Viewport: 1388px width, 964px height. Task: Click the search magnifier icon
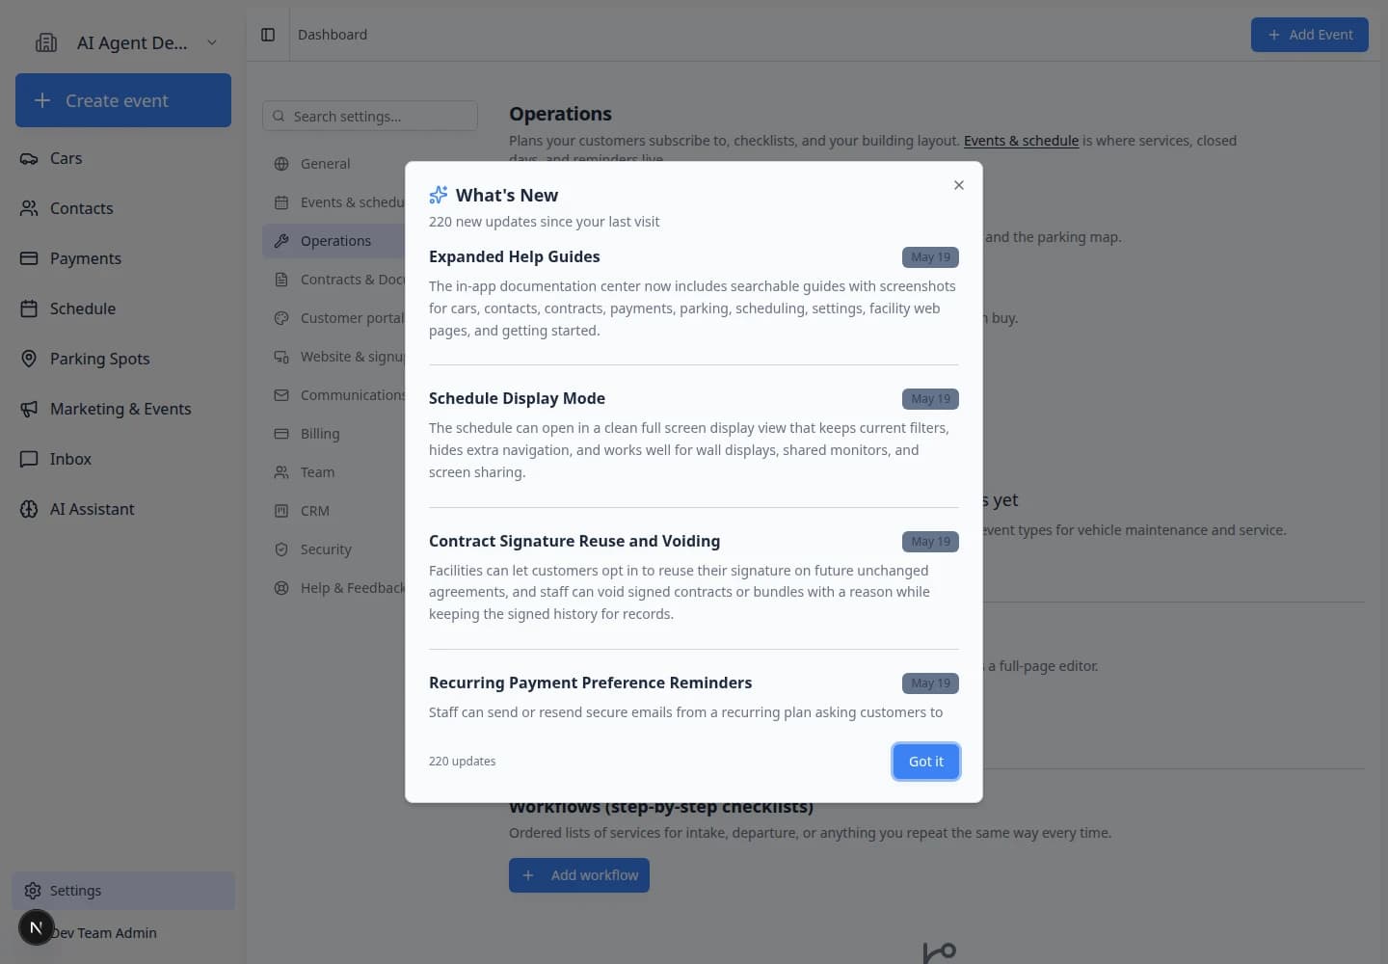(279, 116)
